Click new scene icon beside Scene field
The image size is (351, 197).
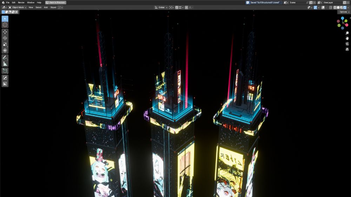tap(311, 2)
